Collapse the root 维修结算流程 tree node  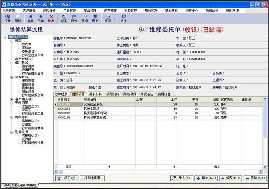coord(5,37)
